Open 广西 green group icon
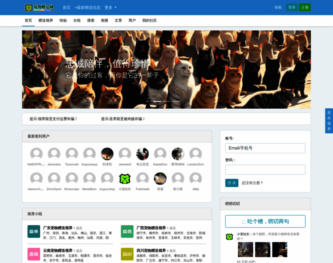 tap(127, 231)
